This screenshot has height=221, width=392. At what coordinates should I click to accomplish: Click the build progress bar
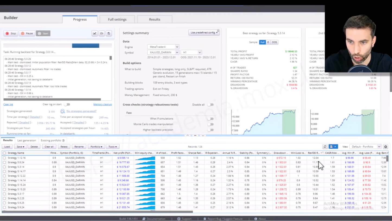coord(58,46)
